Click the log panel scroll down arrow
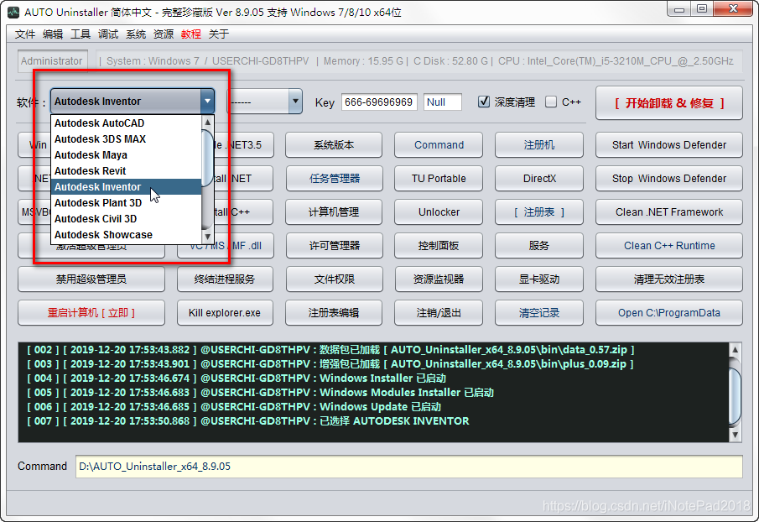Viewport: 759px width, 522px height. click(x=735, y=435)
